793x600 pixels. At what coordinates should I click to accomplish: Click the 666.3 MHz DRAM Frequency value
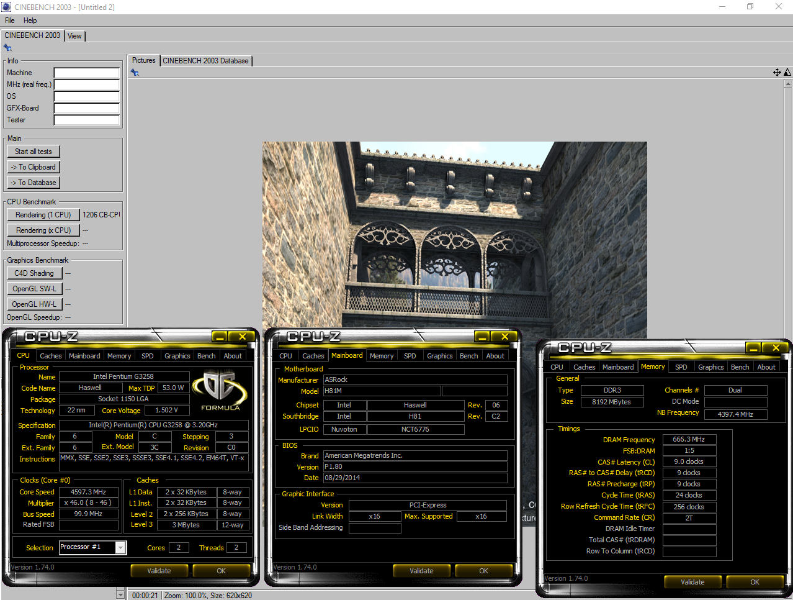[x=689, y=439]
